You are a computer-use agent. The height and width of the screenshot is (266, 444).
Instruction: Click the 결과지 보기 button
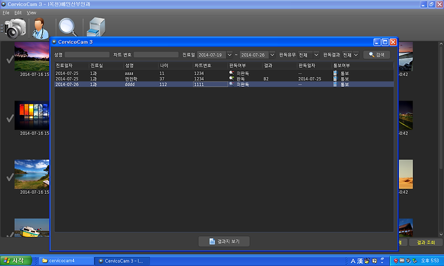click(224, 241)
